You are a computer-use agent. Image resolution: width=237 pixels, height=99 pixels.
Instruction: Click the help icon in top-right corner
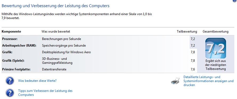tap(235, 1)
